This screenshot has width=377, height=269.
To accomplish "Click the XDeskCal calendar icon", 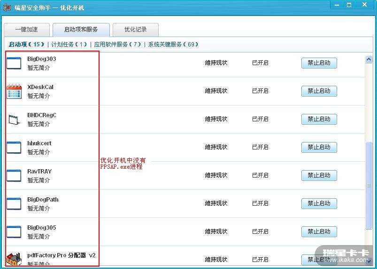I will tap(14, 91).
